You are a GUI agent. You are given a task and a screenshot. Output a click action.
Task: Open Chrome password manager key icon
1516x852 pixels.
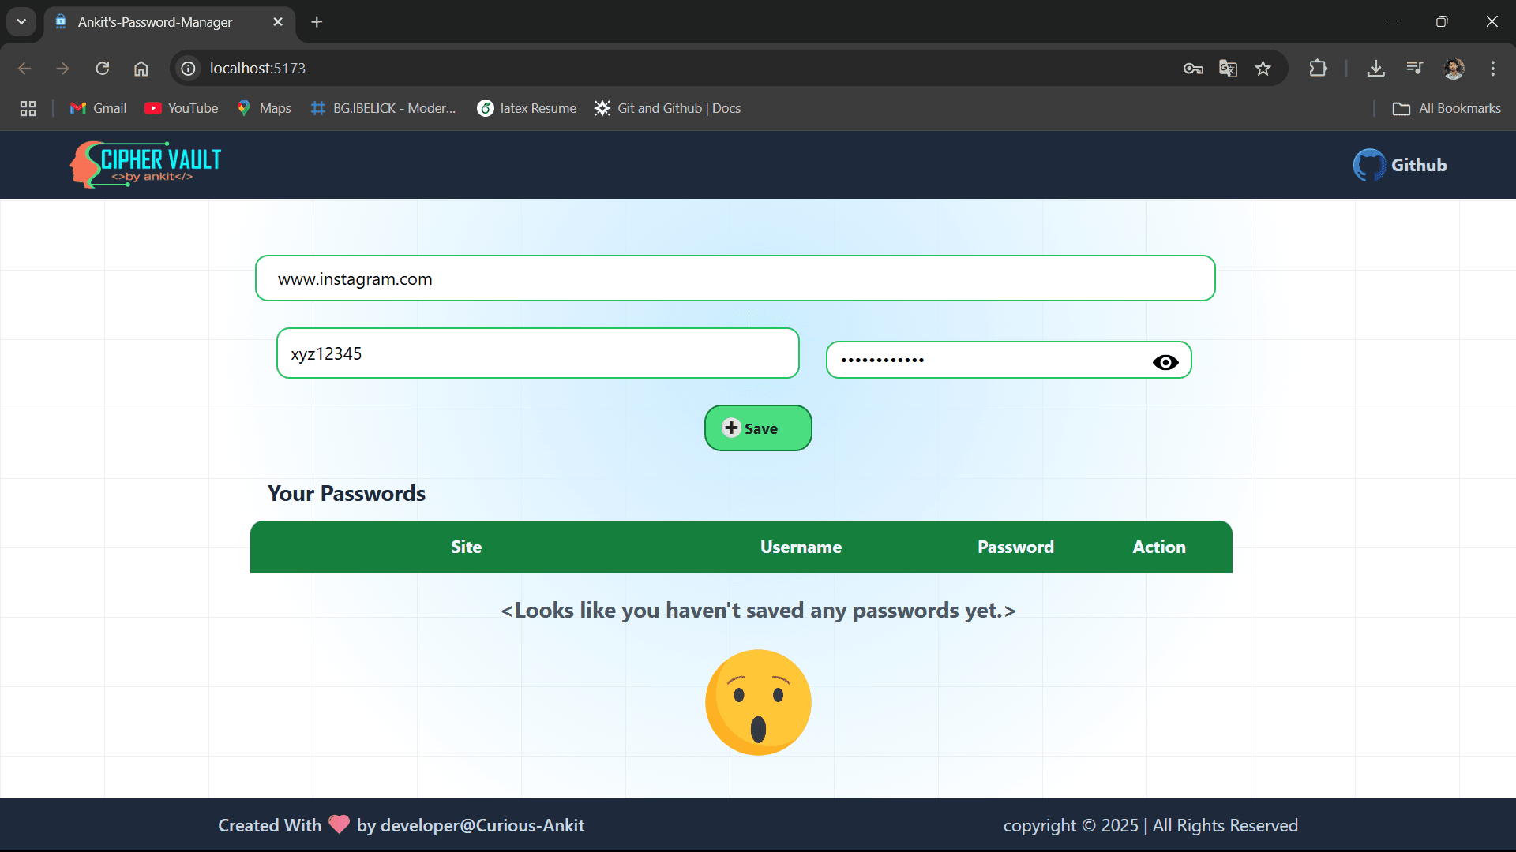tap(1193, 69)
